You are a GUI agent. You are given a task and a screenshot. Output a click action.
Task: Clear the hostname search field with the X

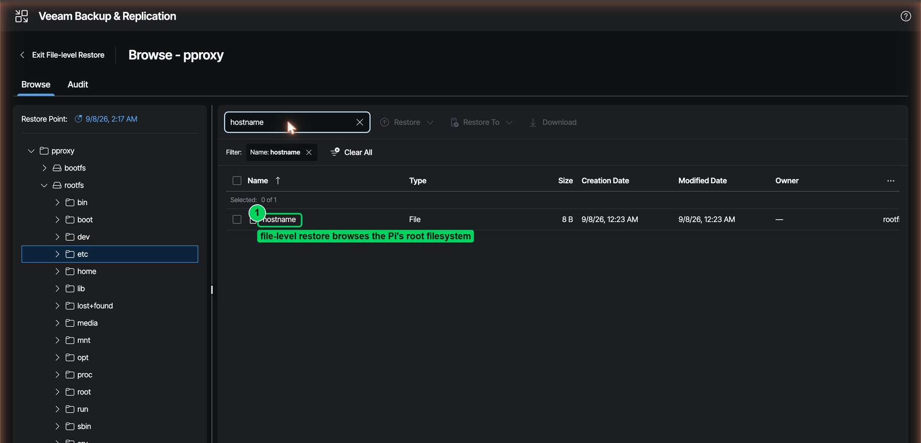click(360, 122)
